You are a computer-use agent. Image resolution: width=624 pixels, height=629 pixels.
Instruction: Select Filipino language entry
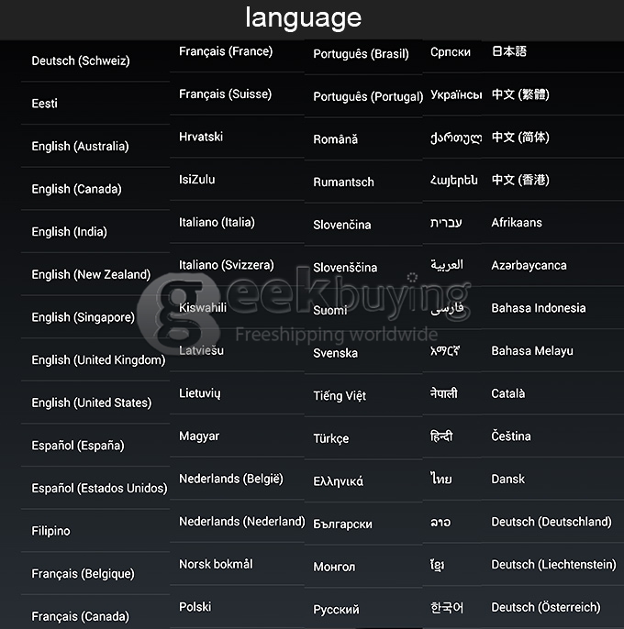(50, 531)
